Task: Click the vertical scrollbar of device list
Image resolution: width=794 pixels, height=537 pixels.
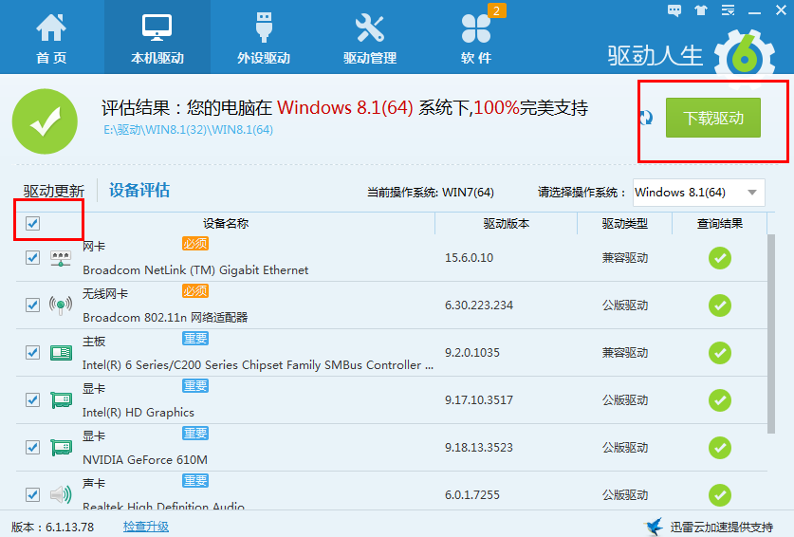Action: click(771, 334)
